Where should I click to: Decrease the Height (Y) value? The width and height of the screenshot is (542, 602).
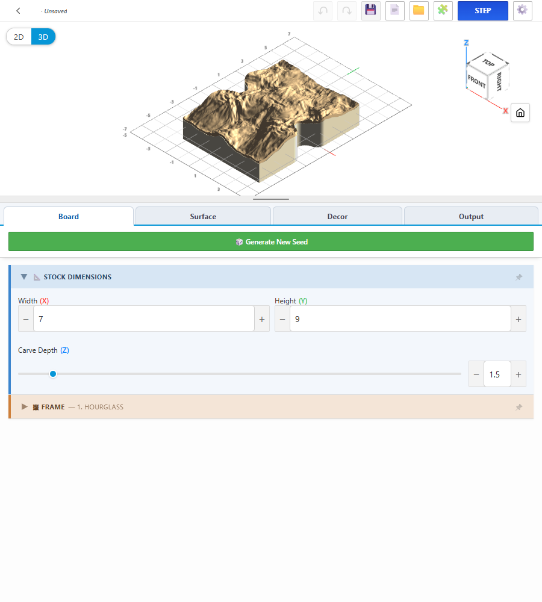[x=282, y=319]
